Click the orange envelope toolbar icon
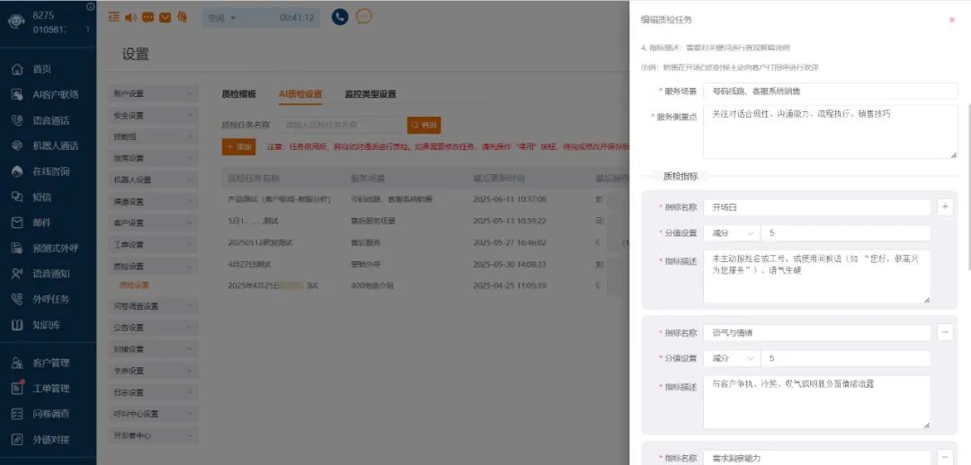Viewport: 971px width, 465px height. (165, 17)
